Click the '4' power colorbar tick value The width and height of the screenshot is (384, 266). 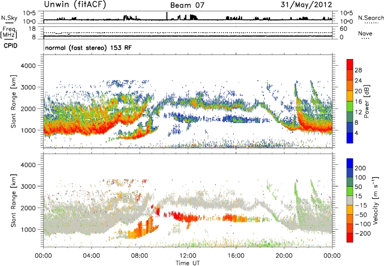356,133
